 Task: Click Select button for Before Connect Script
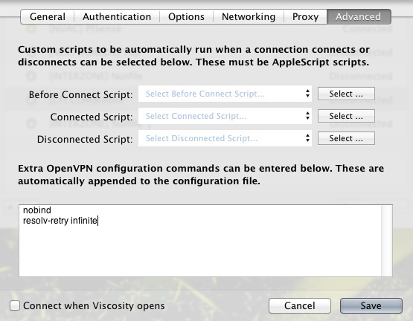(x=346, y=94)
